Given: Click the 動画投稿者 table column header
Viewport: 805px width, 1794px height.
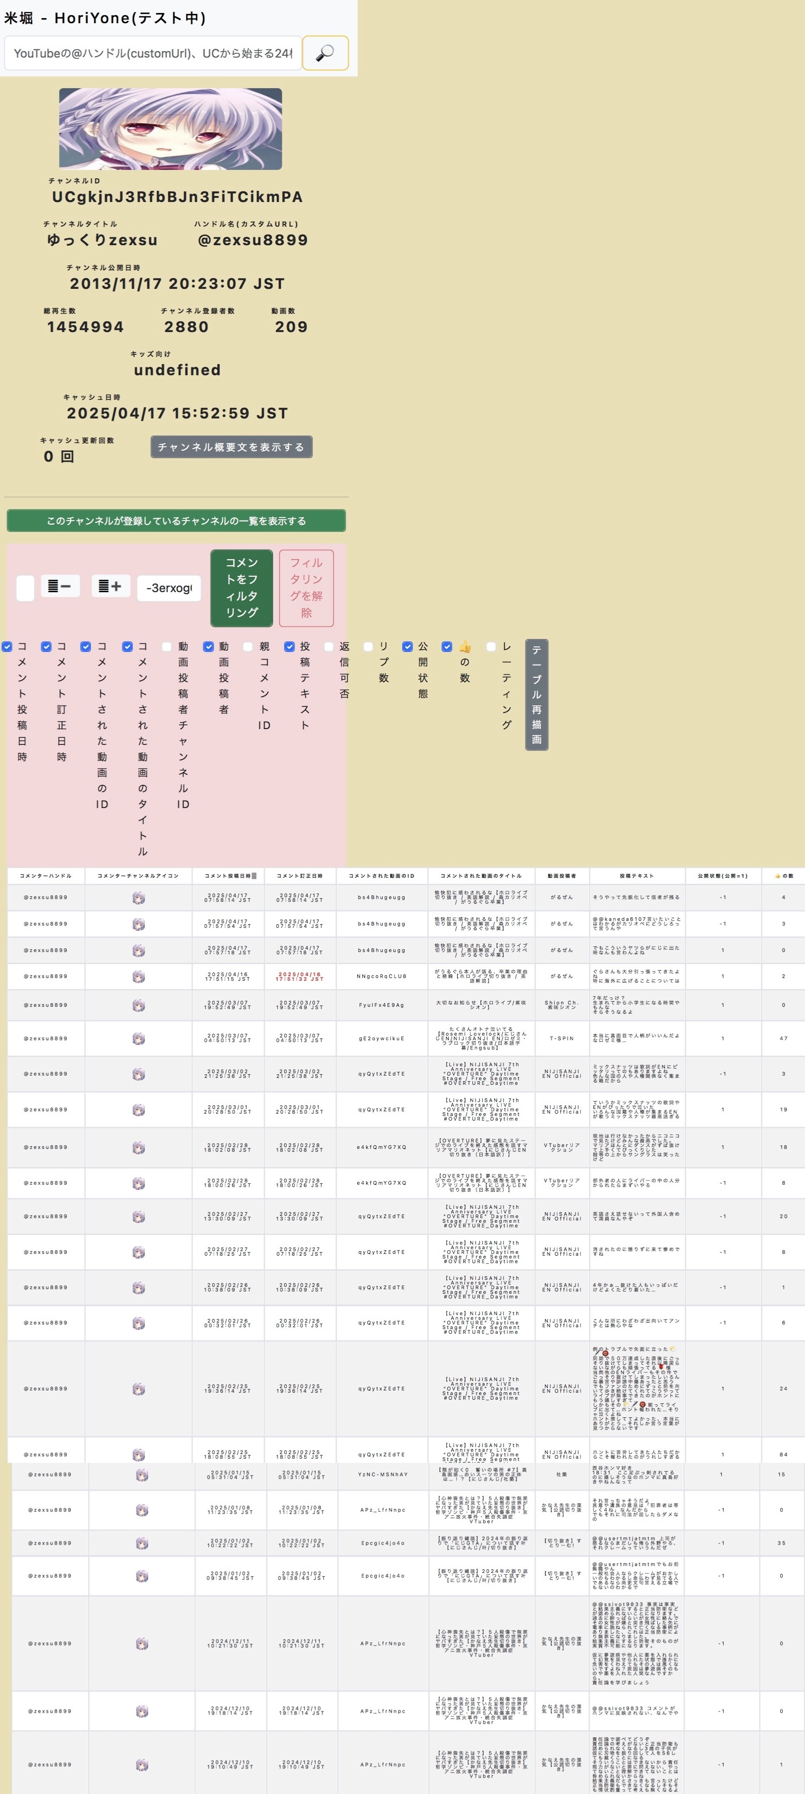Looking at the screenshot, I should (x=562, y=876).
